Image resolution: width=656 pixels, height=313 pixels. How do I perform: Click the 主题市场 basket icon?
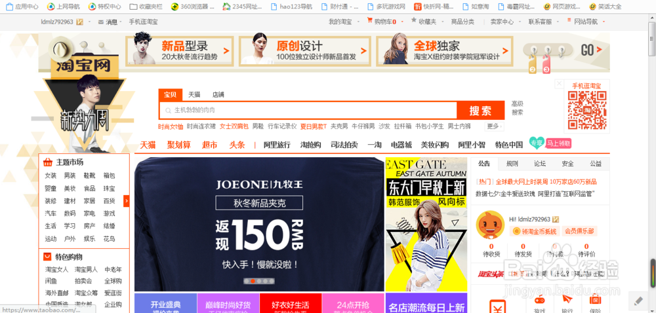[48, 162]
